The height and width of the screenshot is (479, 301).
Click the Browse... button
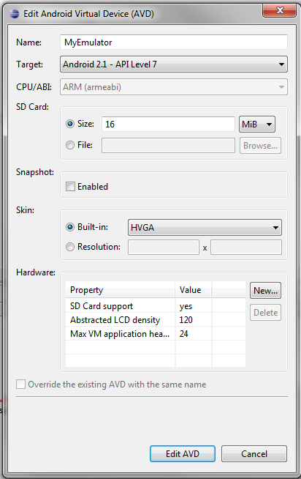coord(260,146)
